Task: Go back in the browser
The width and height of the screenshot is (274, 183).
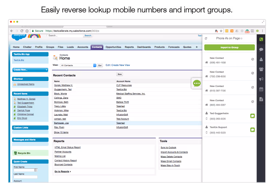Action: click(12, 31)
